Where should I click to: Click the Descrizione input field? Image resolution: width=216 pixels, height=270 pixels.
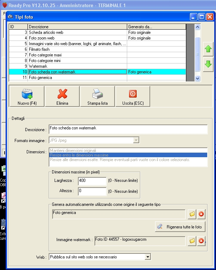pyautogui.click(x=128, y=129)
